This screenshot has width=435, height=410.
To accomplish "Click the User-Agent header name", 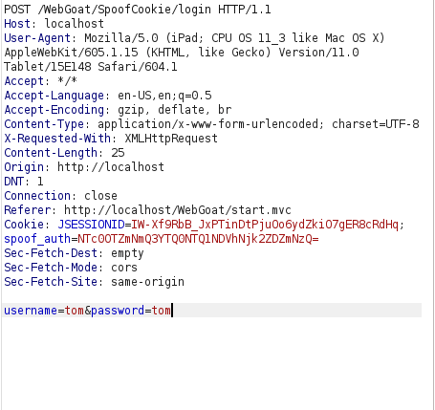I will (x=37, y=38).
